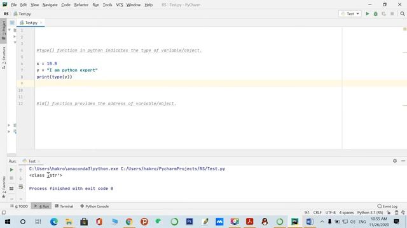Open File Explorer from the taskbar

pyautogui.click(x=69, y=222)
